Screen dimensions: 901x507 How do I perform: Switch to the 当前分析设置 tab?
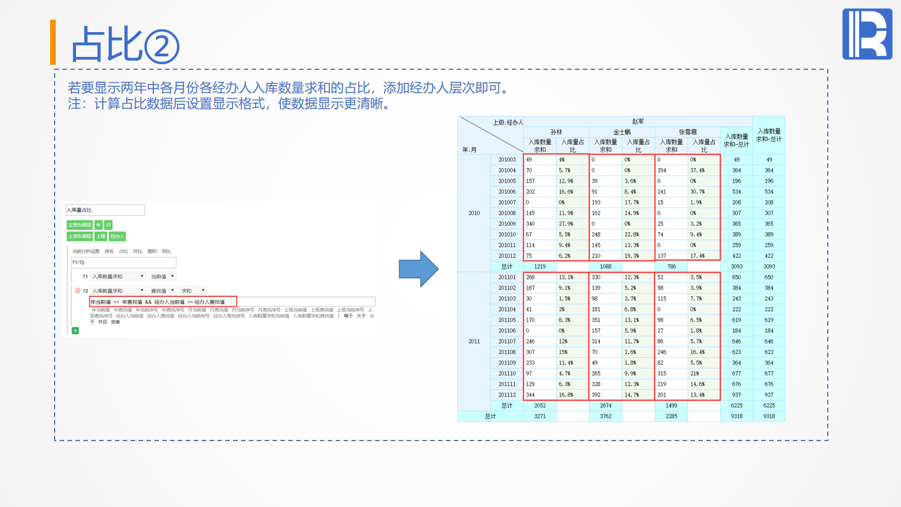pos(86,251)
